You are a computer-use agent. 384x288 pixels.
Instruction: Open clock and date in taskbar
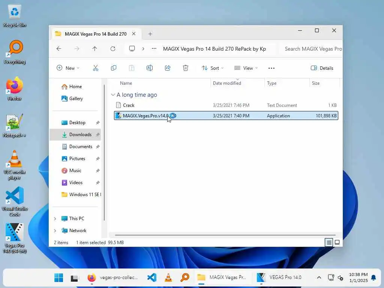[x=358, y=277]
